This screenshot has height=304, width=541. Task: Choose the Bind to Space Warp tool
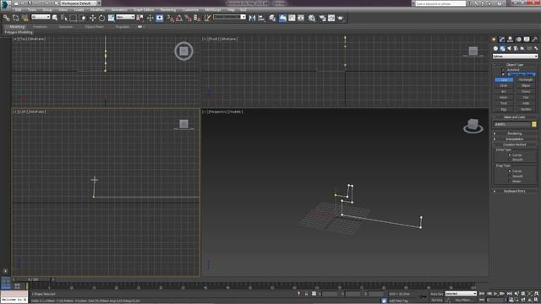[x=25, y=18]
